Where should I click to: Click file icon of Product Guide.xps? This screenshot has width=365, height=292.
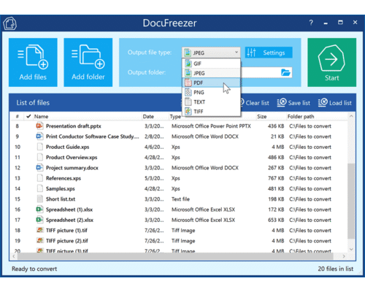39,147
